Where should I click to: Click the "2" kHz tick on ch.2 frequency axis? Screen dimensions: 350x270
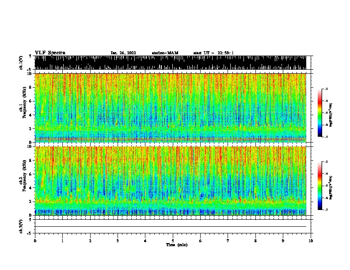31,202
